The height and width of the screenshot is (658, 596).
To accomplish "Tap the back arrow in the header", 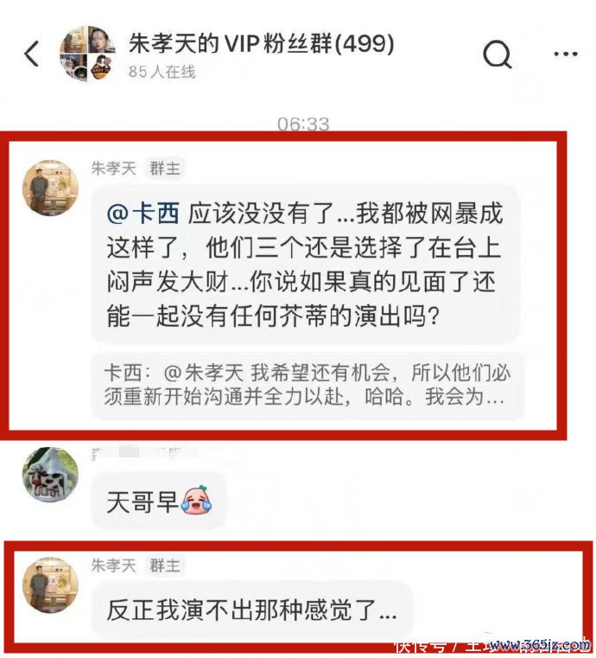I will tap(31, 54).
